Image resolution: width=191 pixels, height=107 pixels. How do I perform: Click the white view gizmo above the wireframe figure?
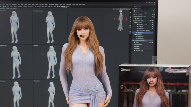[x=121, y=11]
